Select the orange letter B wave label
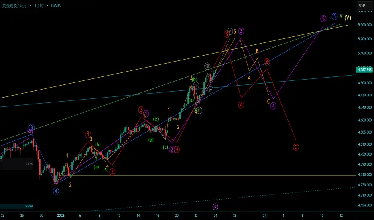374x220 pixels. tap(257, 51)
